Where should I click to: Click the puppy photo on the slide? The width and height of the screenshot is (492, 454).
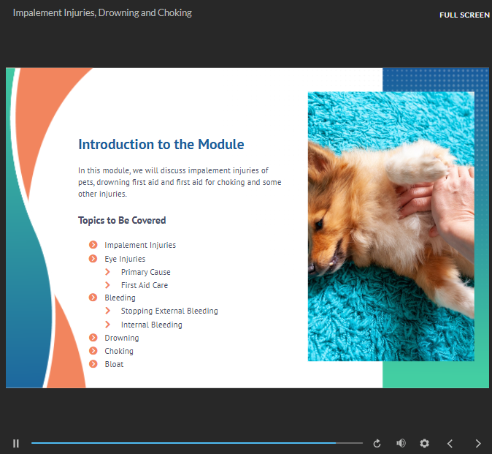point(391,226)
